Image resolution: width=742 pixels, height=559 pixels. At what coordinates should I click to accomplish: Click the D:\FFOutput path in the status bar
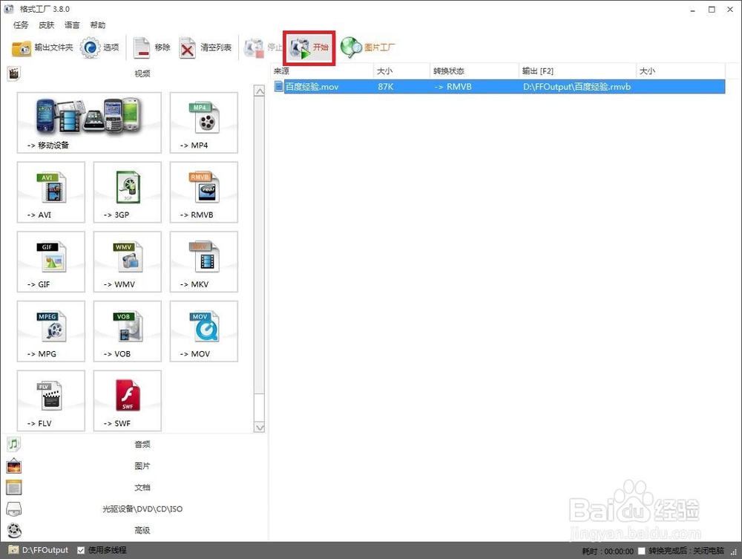[x=45, y=550]
